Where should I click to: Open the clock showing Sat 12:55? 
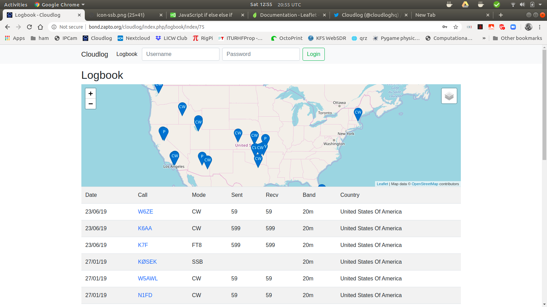261,4
